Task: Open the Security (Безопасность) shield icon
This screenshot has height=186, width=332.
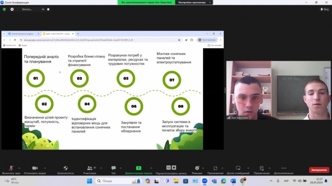Action: 66,168
